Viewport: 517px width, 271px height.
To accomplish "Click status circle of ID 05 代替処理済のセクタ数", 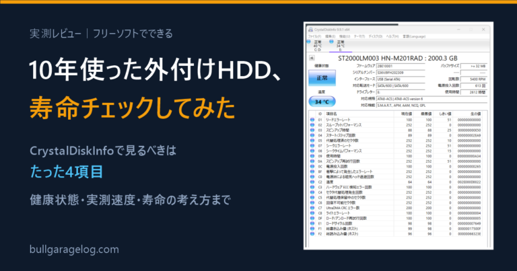I will tap(312, 141).
